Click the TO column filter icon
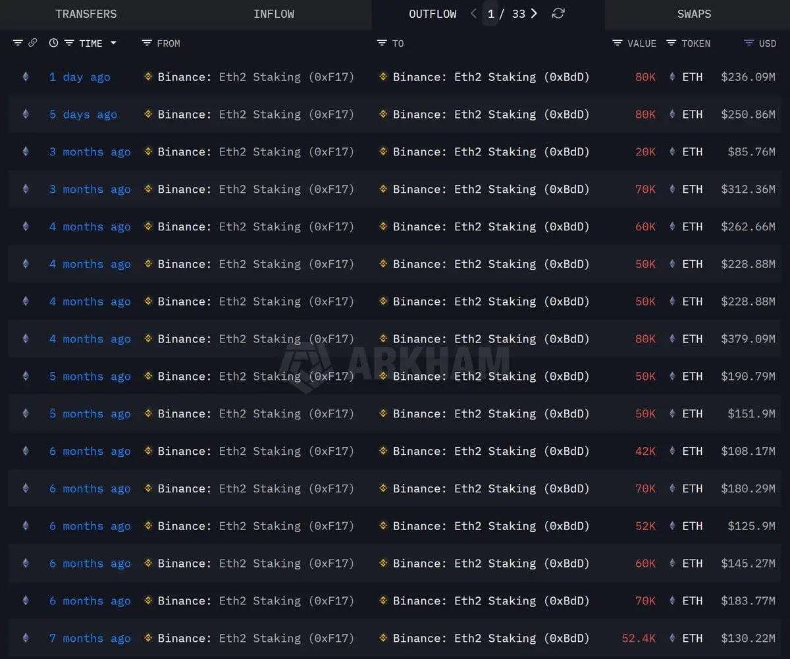 [x=381, y=43]
